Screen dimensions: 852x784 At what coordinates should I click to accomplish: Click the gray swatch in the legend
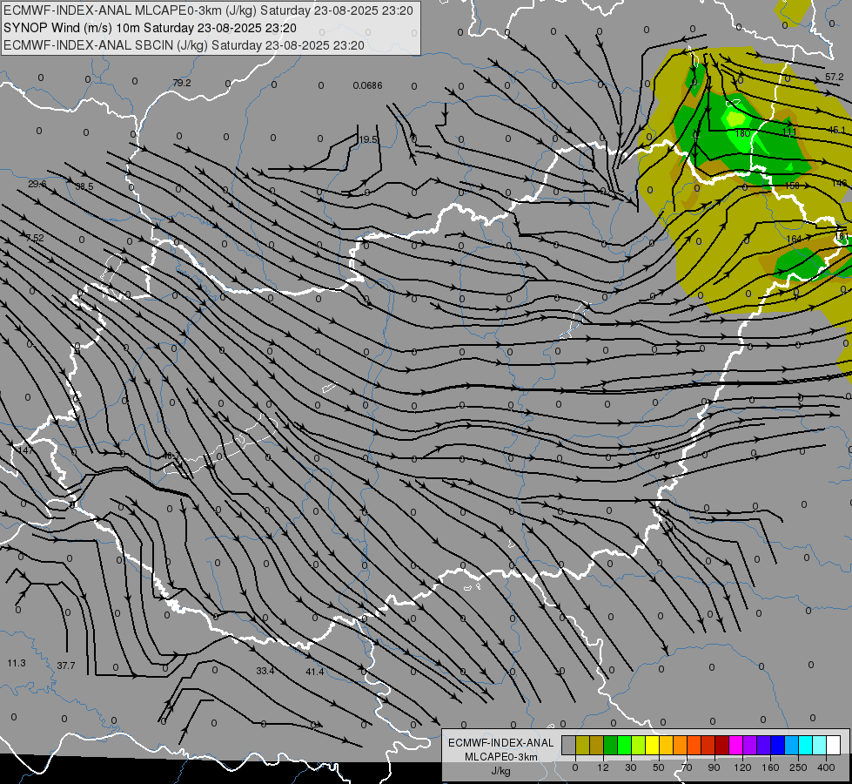(569, 745)
